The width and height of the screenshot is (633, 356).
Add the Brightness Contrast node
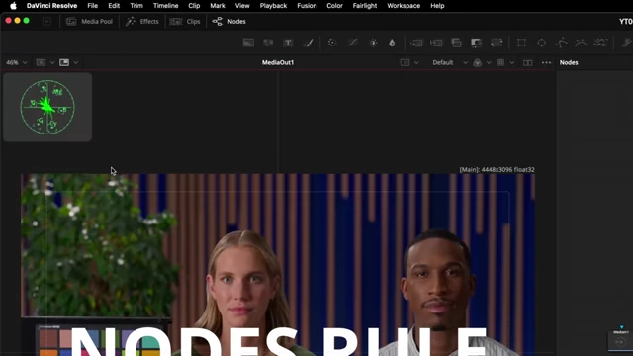pyautogui.click(x=373, y=43)
